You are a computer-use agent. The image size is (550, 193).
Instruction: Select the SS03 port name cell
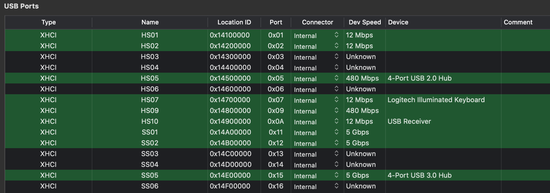(x=150, y=154)
